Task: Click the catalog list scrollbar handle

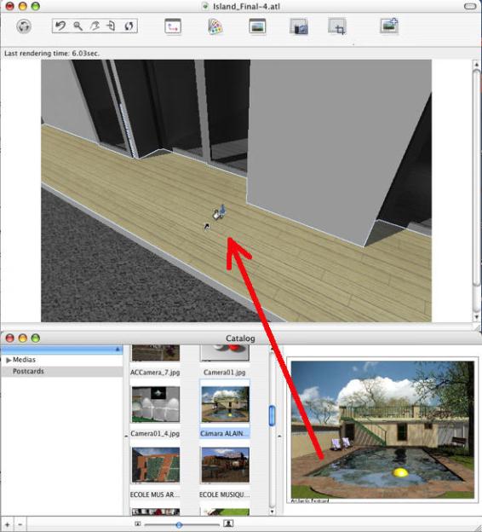Action: coord(272,415)
